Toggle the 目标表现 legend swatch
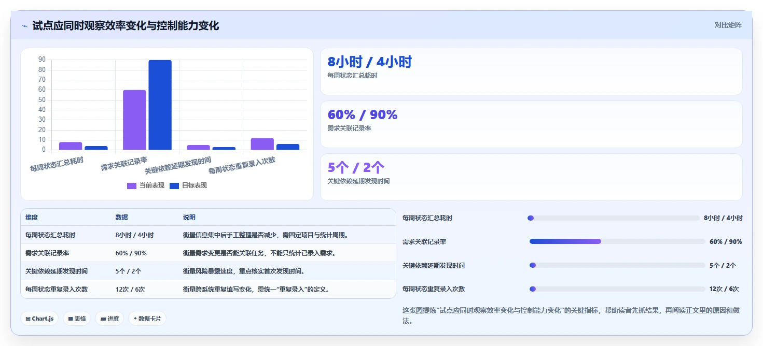 coord(174,185)
